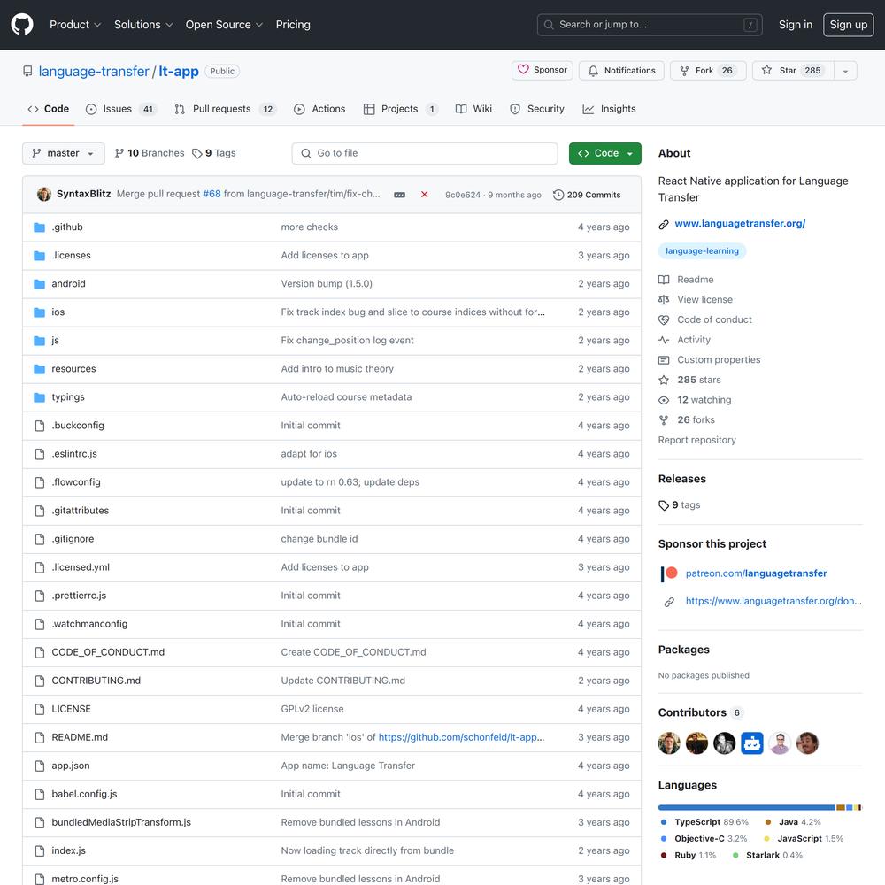Click the Code of conduct heart icon
Image resolution: width=885 pixels, height=885 pixels.
664,319
